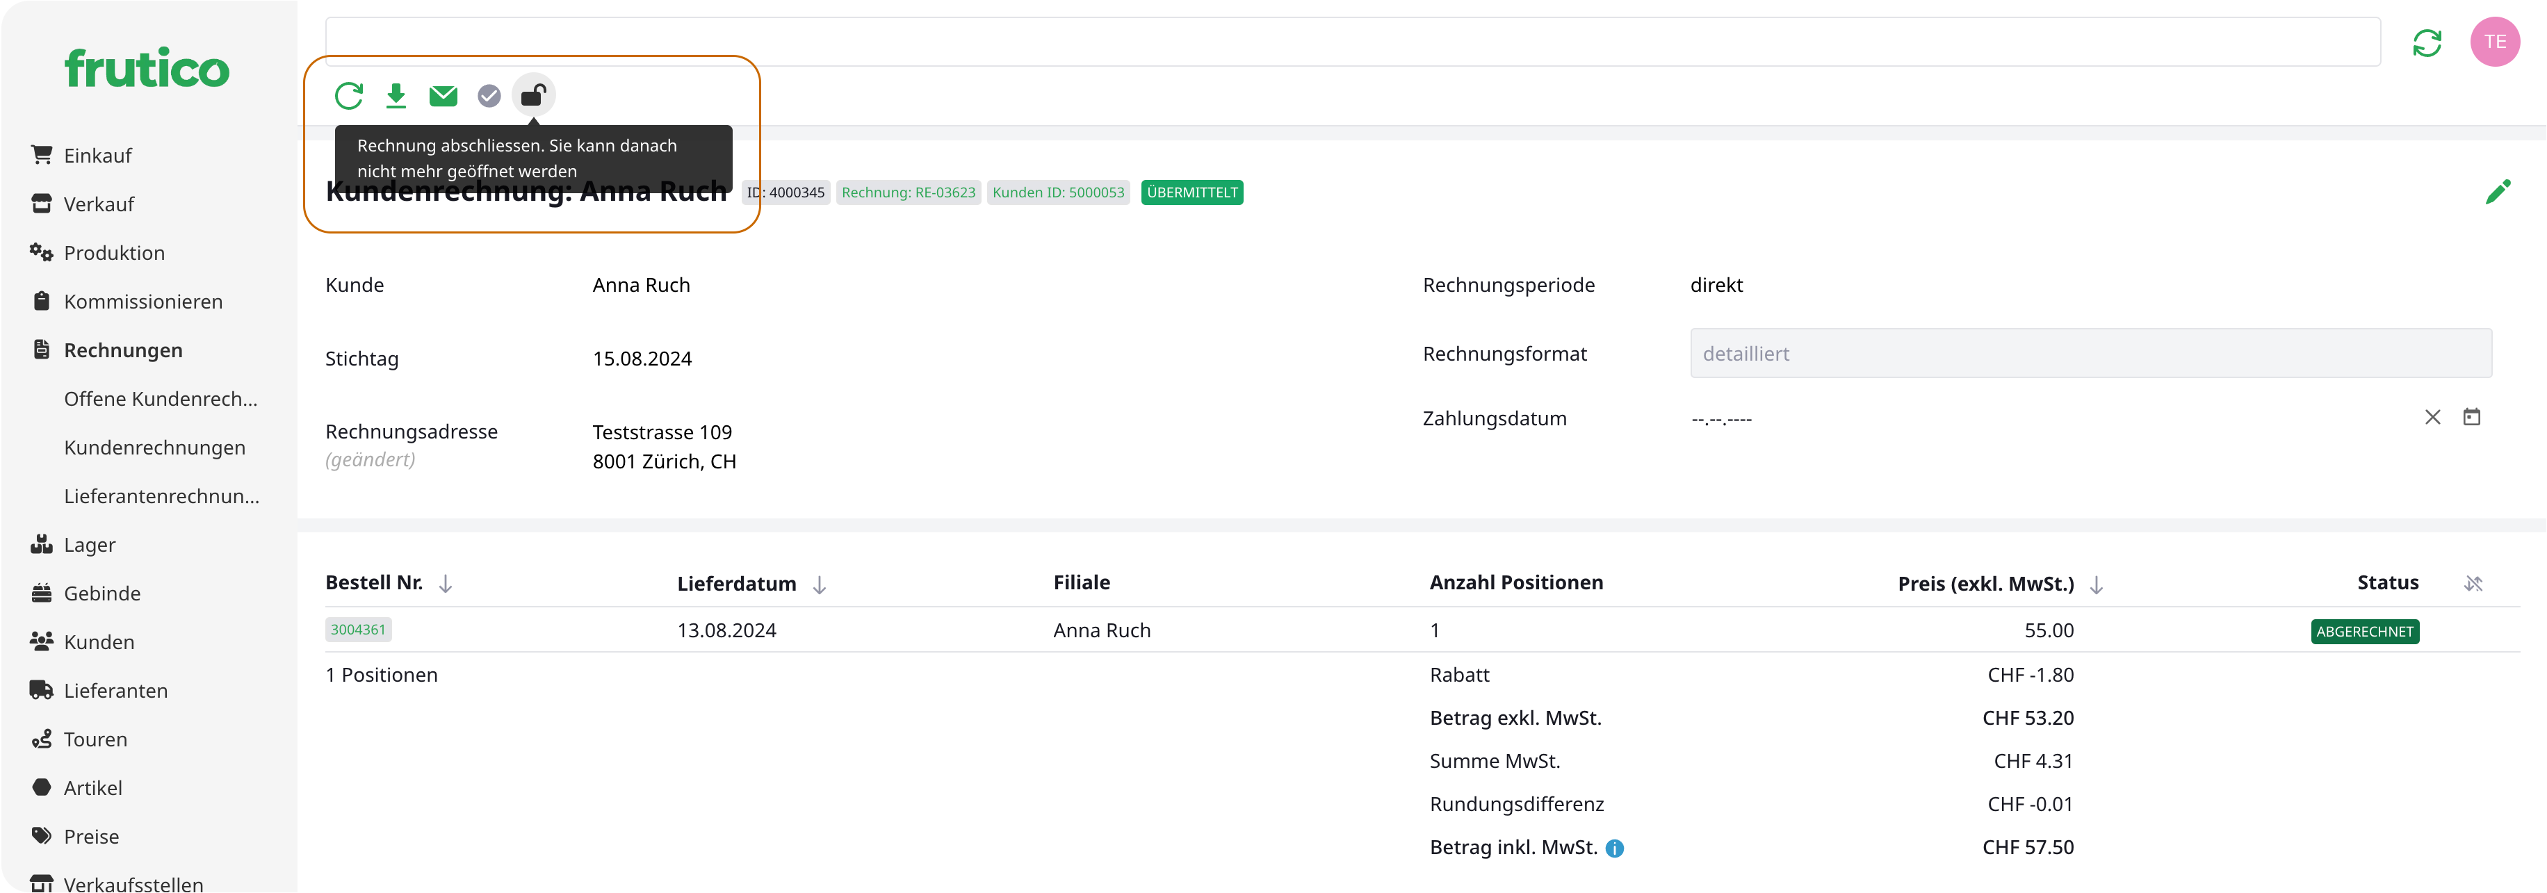Click the Kunden ID: 5000053 badge
This screenshot has width=2547, height=893.
point(1057,192)
